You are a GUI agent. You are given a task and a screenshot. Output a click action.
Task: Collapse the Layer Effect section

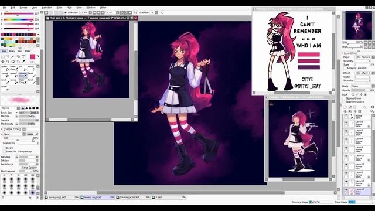point(342,53)
